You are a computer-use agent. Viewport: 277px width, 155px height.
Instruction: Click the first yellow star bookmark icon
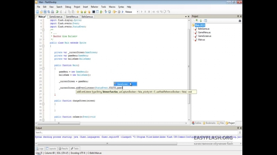point(78,12)
